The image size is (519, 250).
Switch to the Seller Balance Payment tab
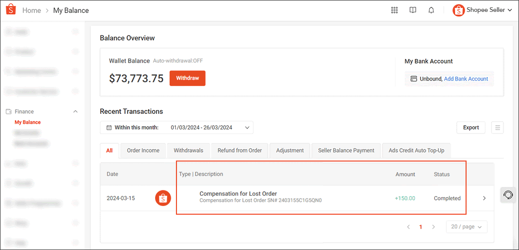click(346, 150)
